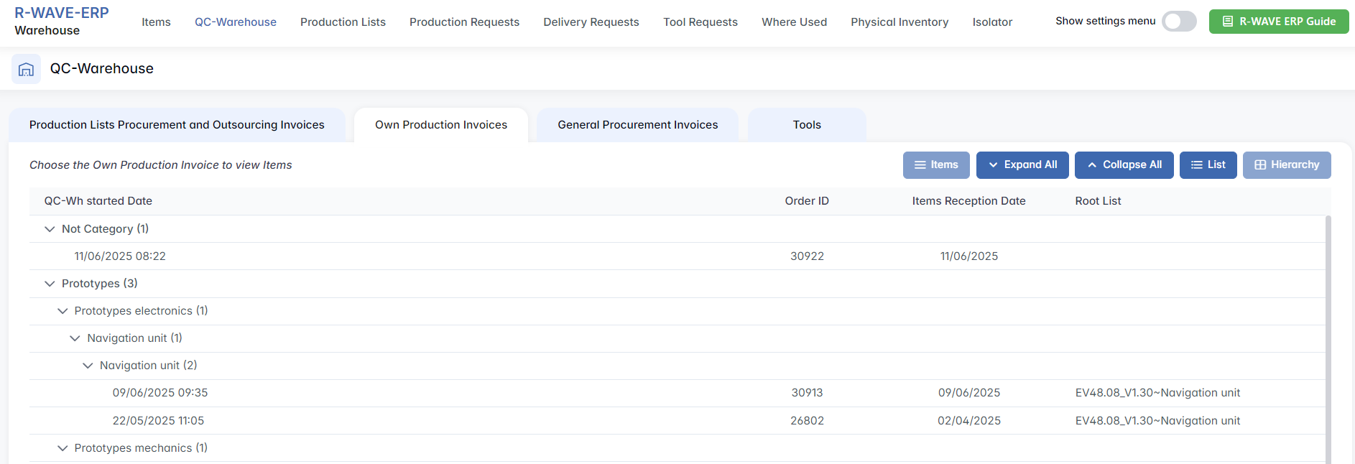Collapse Prototypes electronics chevron
The height and width of the screenshot is (464, 1355).
pyautogui.click(x=63, y=311)
